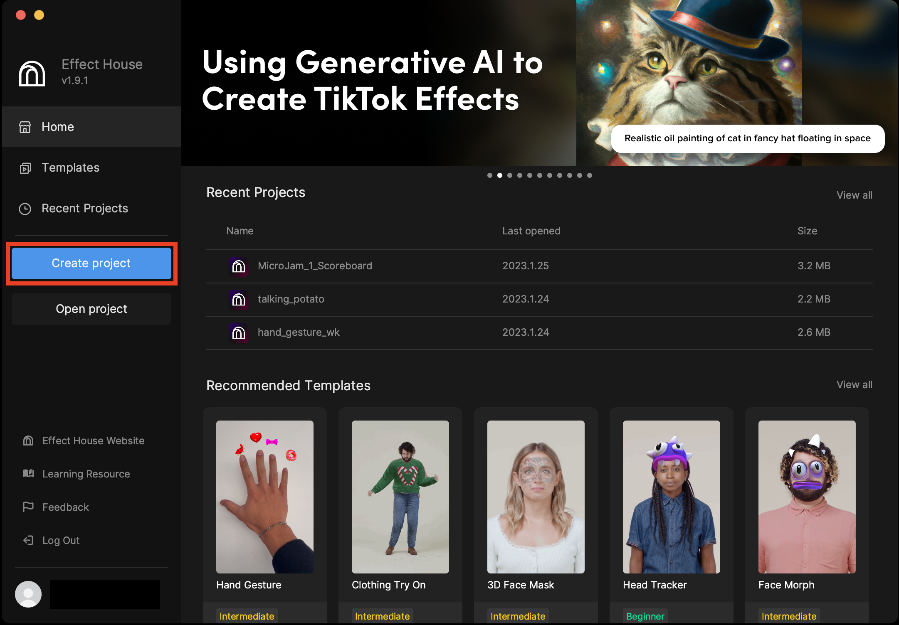Screen dimensions: 899x625
Task: Click the banner prompt text bubble
Action: [748, 138]
